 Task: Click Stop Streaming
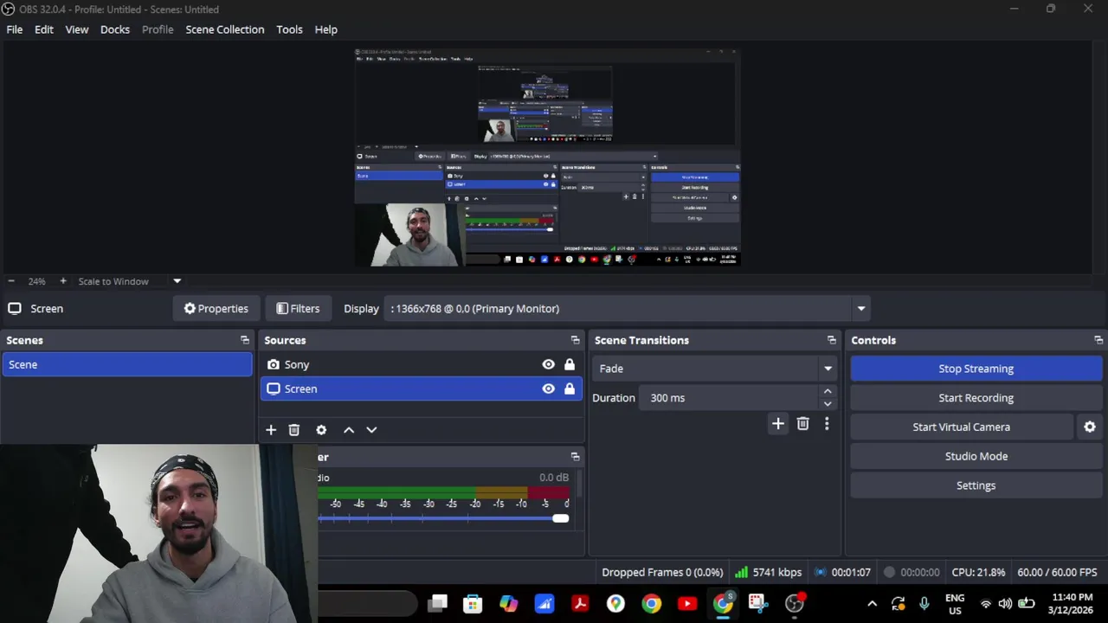976,369
